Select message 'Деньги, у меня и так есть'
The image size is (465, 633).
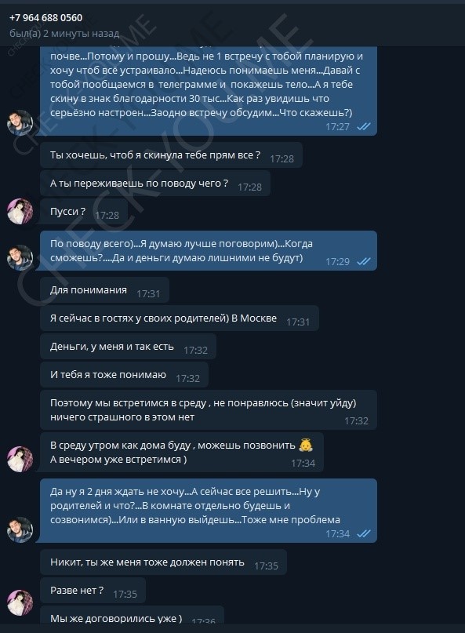click(128, 347)
